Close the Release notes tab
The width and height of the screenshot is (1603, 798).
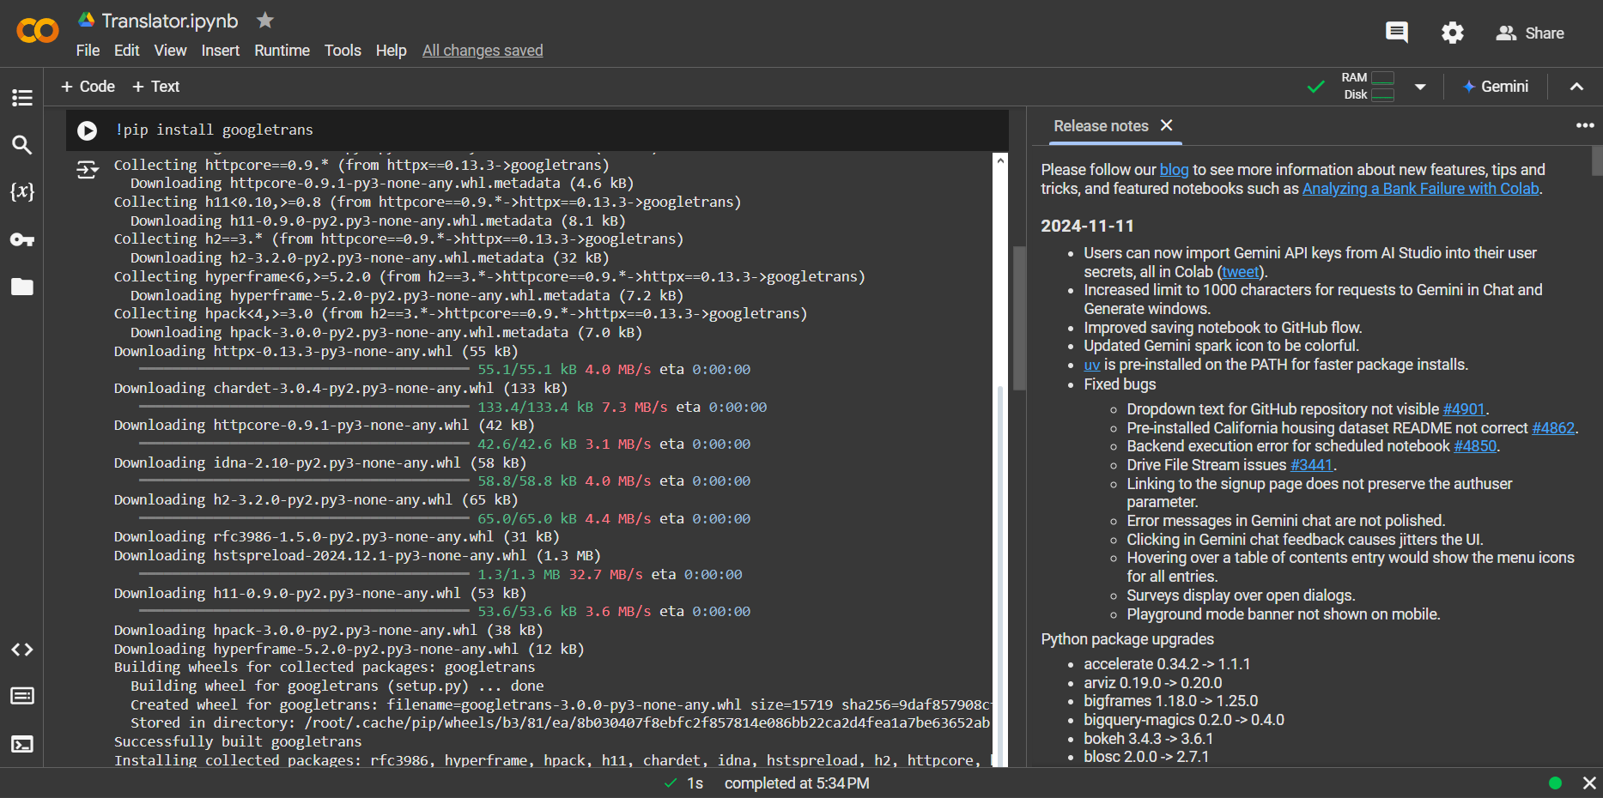[x=1166, y=125]
